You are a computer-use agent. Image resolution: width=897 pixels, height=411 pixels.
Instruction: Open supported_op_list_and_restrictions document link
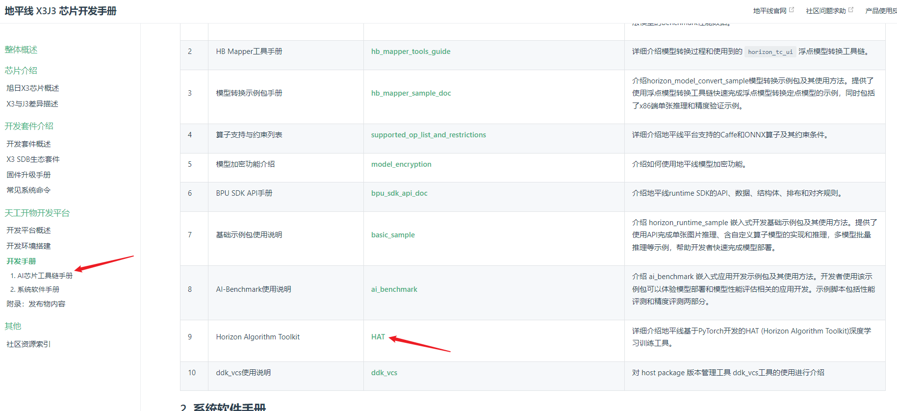428,135
